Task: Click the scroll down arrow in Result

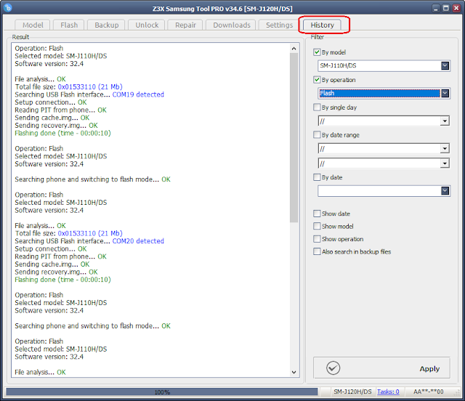Action: pos(294,372)
